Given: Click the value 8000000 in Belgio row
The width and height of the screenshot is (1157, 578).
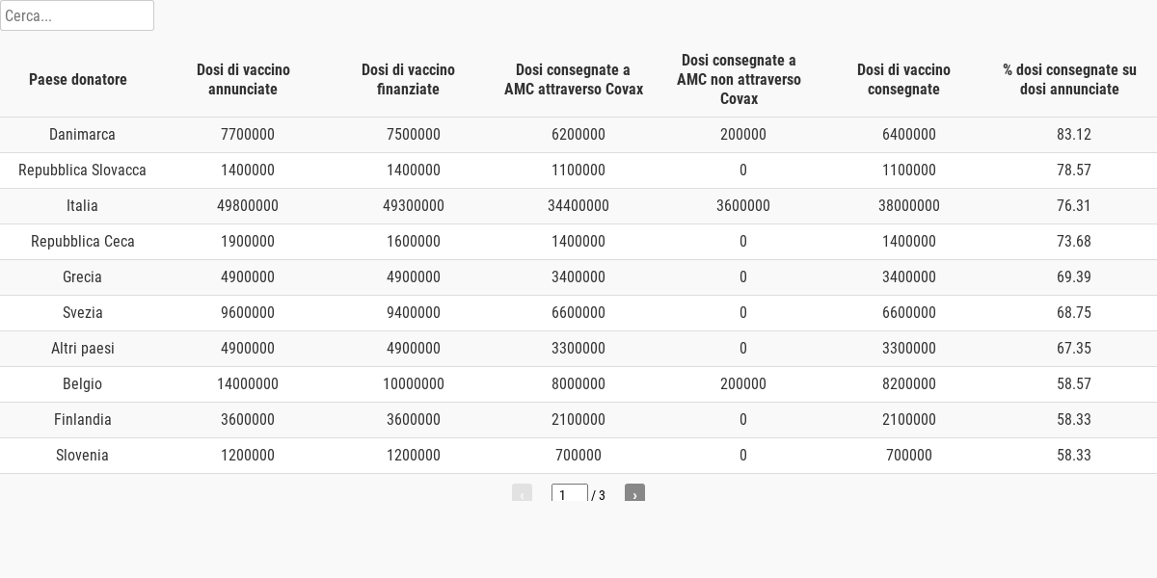Looking at the screenshot, I should [578, 384].
